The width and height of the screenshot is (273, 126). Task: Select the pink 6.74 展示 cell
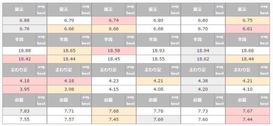pyautogui.click(x=114, y=20)
